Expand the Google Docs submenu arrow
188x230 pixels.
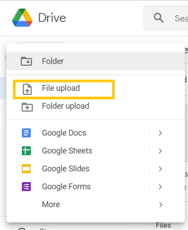pyautogui.click(x=160, y=133)
